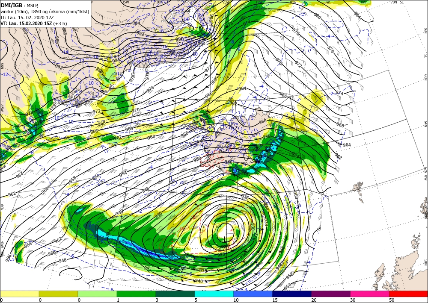The width and height of the screenshot is (428, 303).
Task: Click the light green legend swatch
Action: pos(98,294)
